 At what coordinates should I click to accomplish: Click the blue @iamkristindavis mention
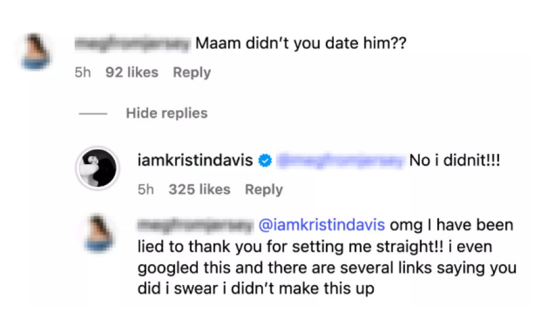click(323, 225)
